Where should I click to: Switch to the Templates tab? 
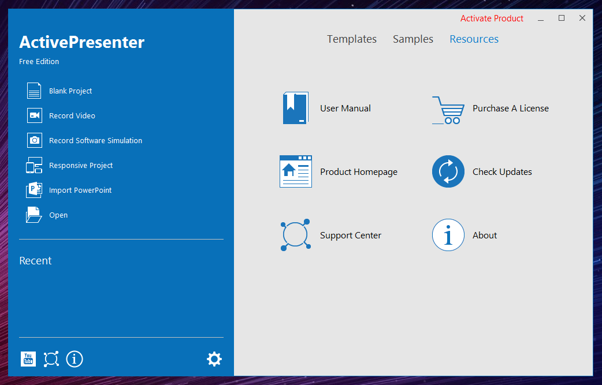352,39
